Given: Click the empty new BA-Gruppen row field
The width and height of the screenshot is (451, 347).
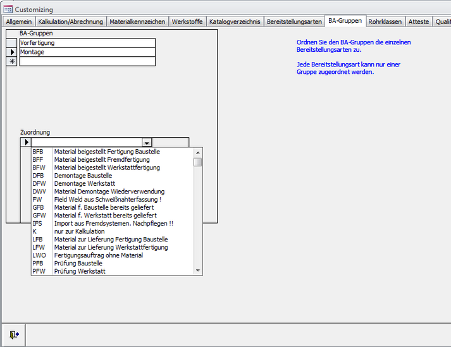Looking at the screenshot, I should [87, 62].
